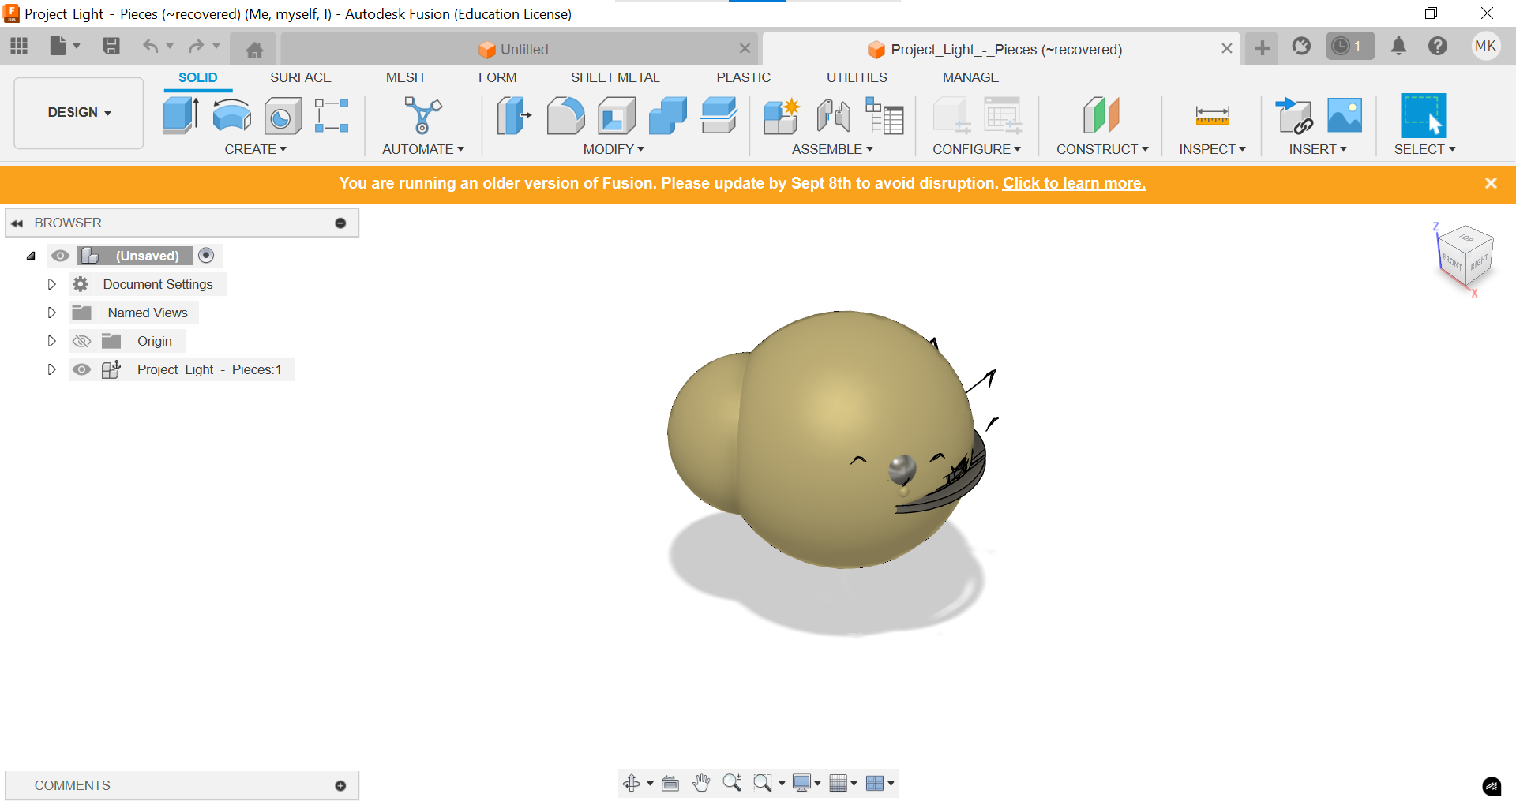Select the Fillet tool
Viewport: 1516px width, 805px height.
click(565, 115)
